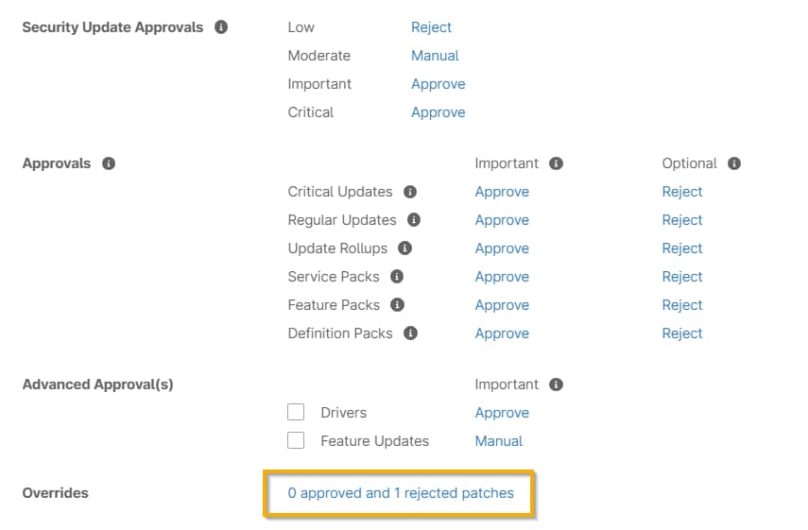Click info icon next to Update Rollups

[405, 248]
